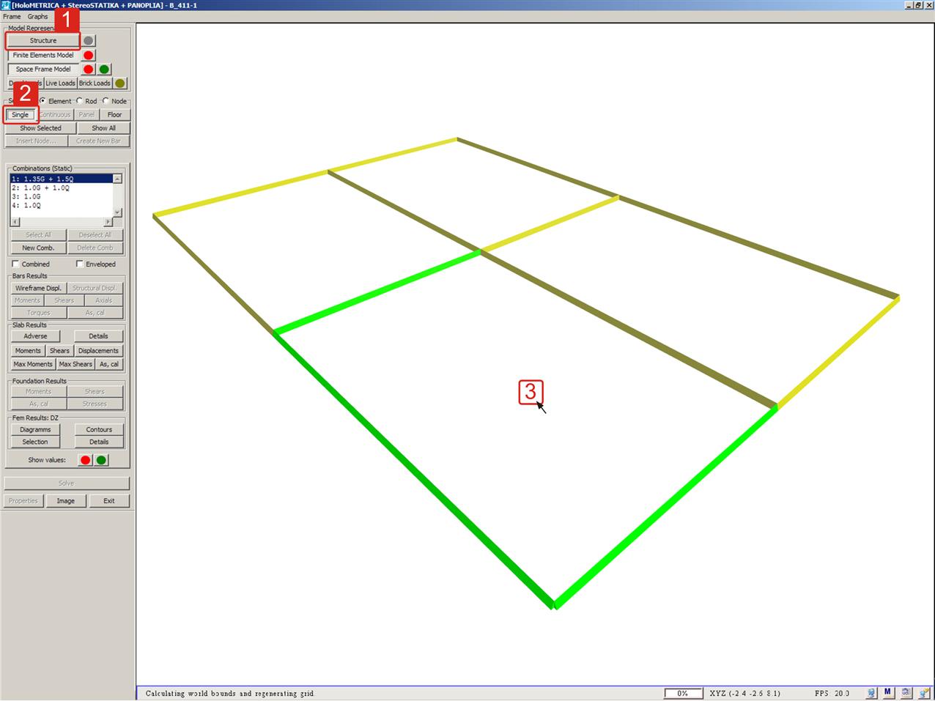Viewport: 935px width, 701px height.
Task: Click the Wireframe Displ. button
Action: [38, 288]
